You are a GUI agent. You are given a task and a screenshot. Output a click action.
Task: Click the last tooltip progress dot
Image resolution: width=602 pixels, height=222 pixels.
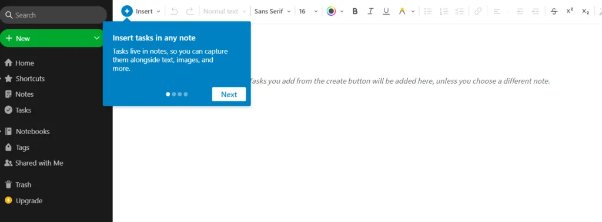[186, 94]
